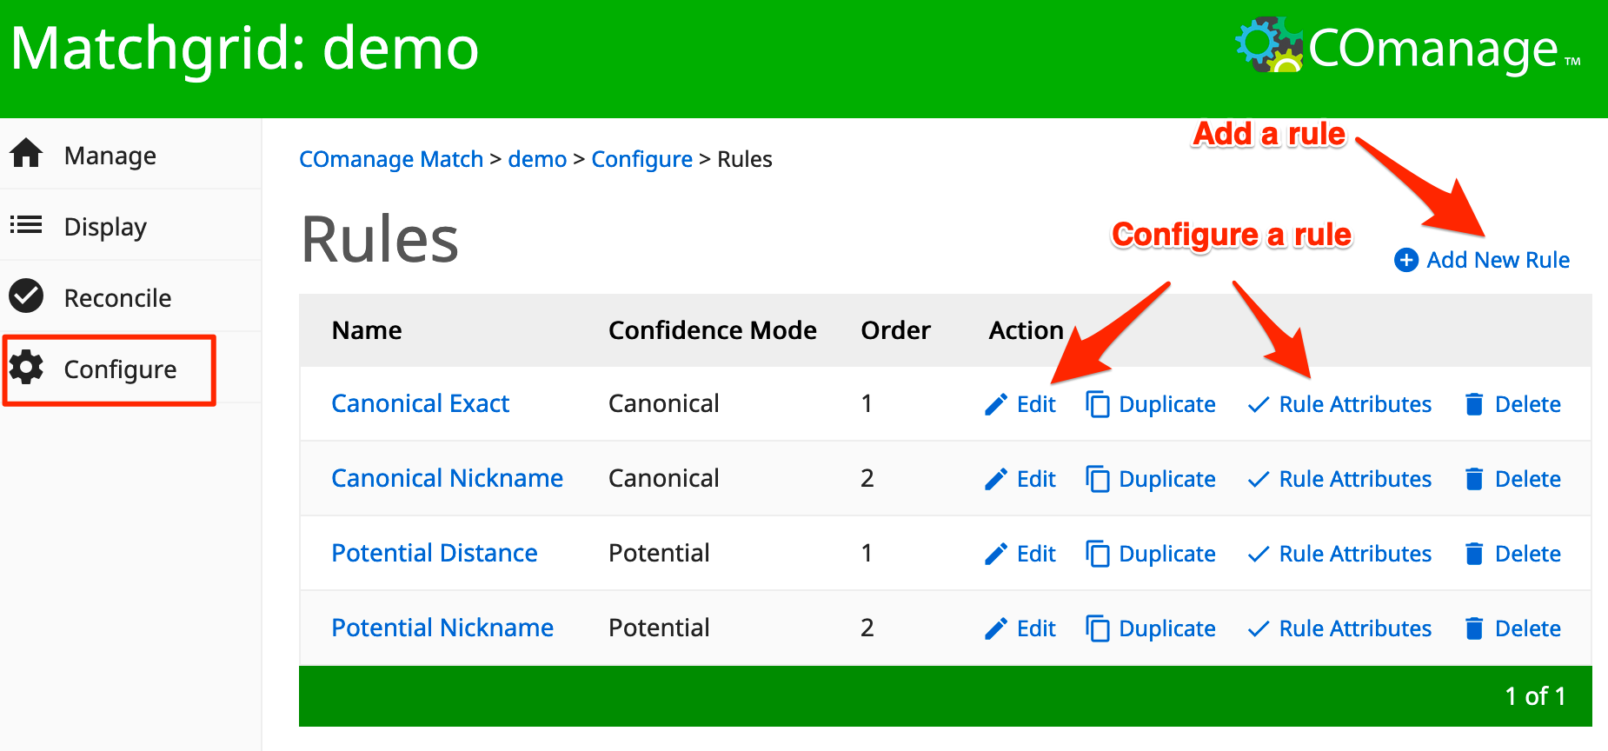Screen dimensions: 1608x751
Task: Click the plus icon beside Add New Rule
Action: point(1405,259)
